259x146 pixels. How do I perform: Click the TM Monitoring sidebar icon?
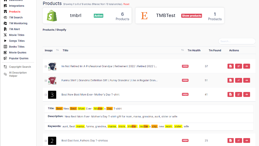(5, 23)
